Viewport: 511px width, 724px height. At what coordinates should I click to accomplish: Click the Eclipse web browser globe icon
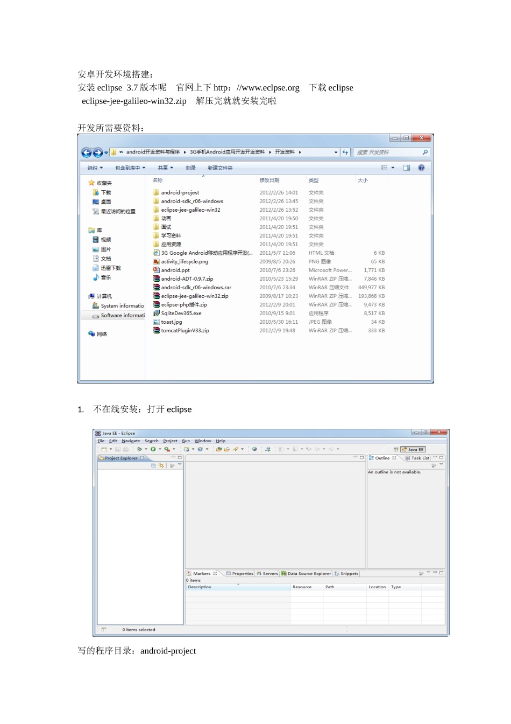254,449
